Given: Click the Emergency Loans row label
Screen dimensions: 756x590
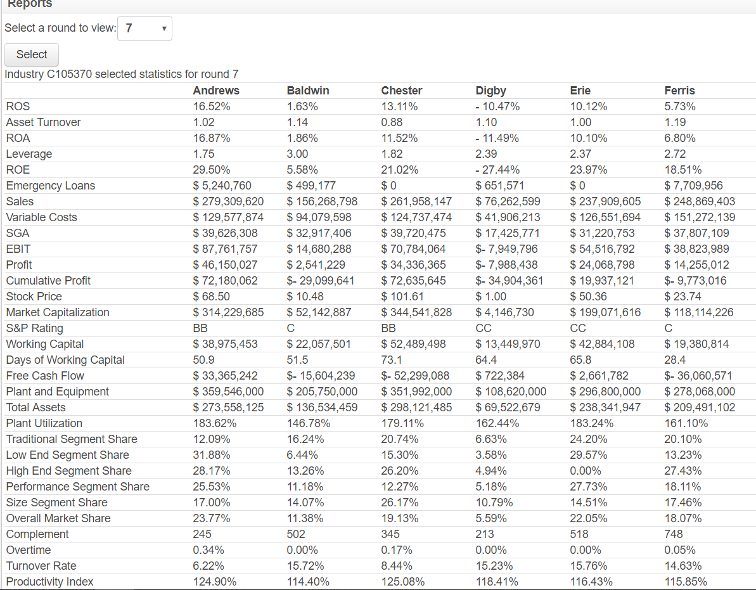Looking at the screenshot, I should tap(51, 186).
